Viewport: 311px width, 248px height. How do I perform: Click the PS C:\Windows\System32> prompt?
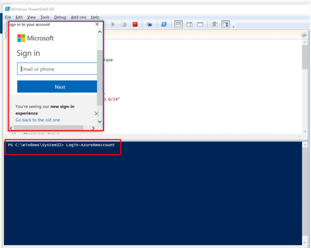(36, 145)
